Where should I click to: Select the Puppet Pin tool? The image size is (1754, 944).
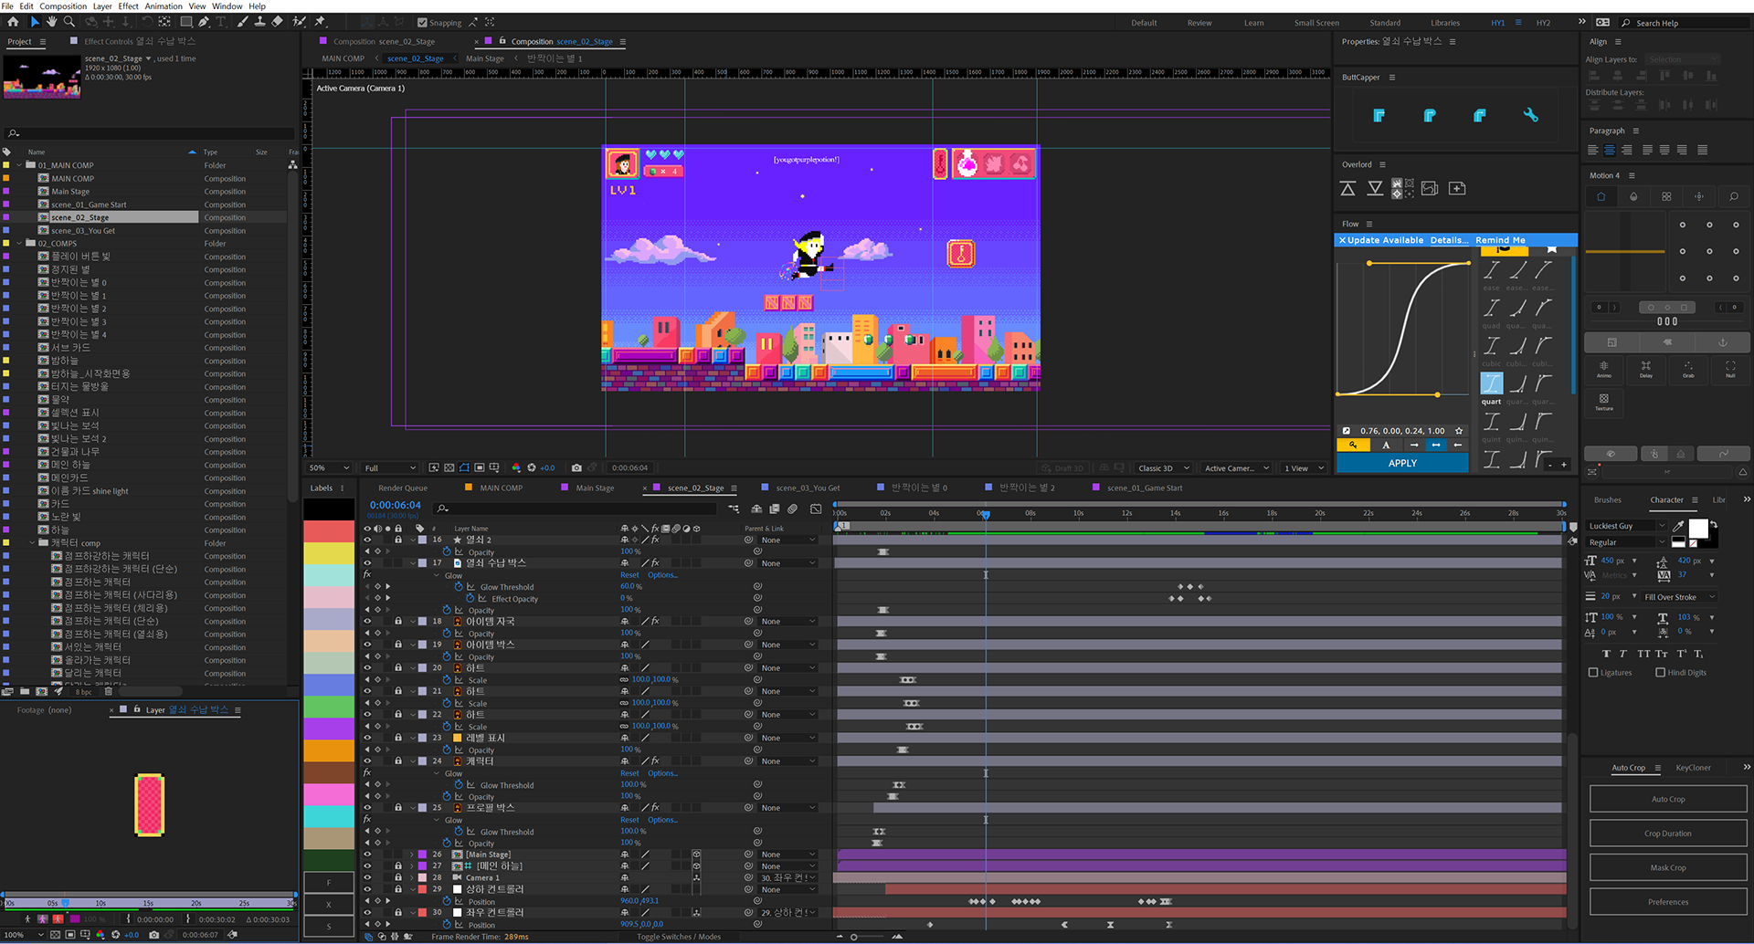(320, 22)
